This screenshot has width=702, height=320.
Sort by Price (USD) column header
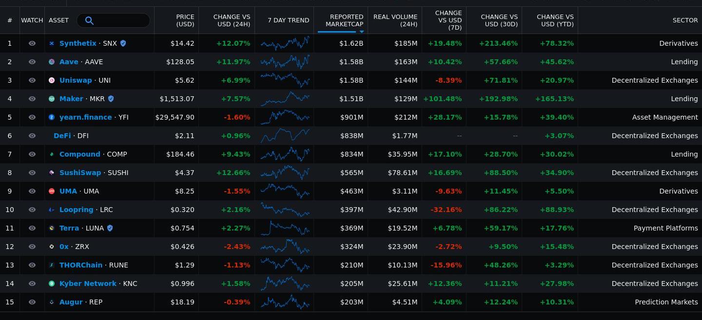tap(185, 20)
